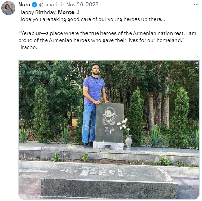
Task: Click the small bowl before the headstone
Action: (x=107, y=147)
